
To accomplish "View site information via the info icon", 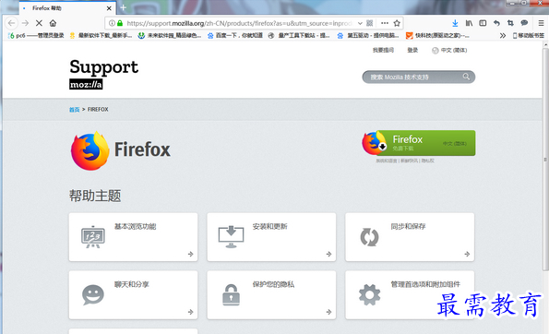I will 112,23.
